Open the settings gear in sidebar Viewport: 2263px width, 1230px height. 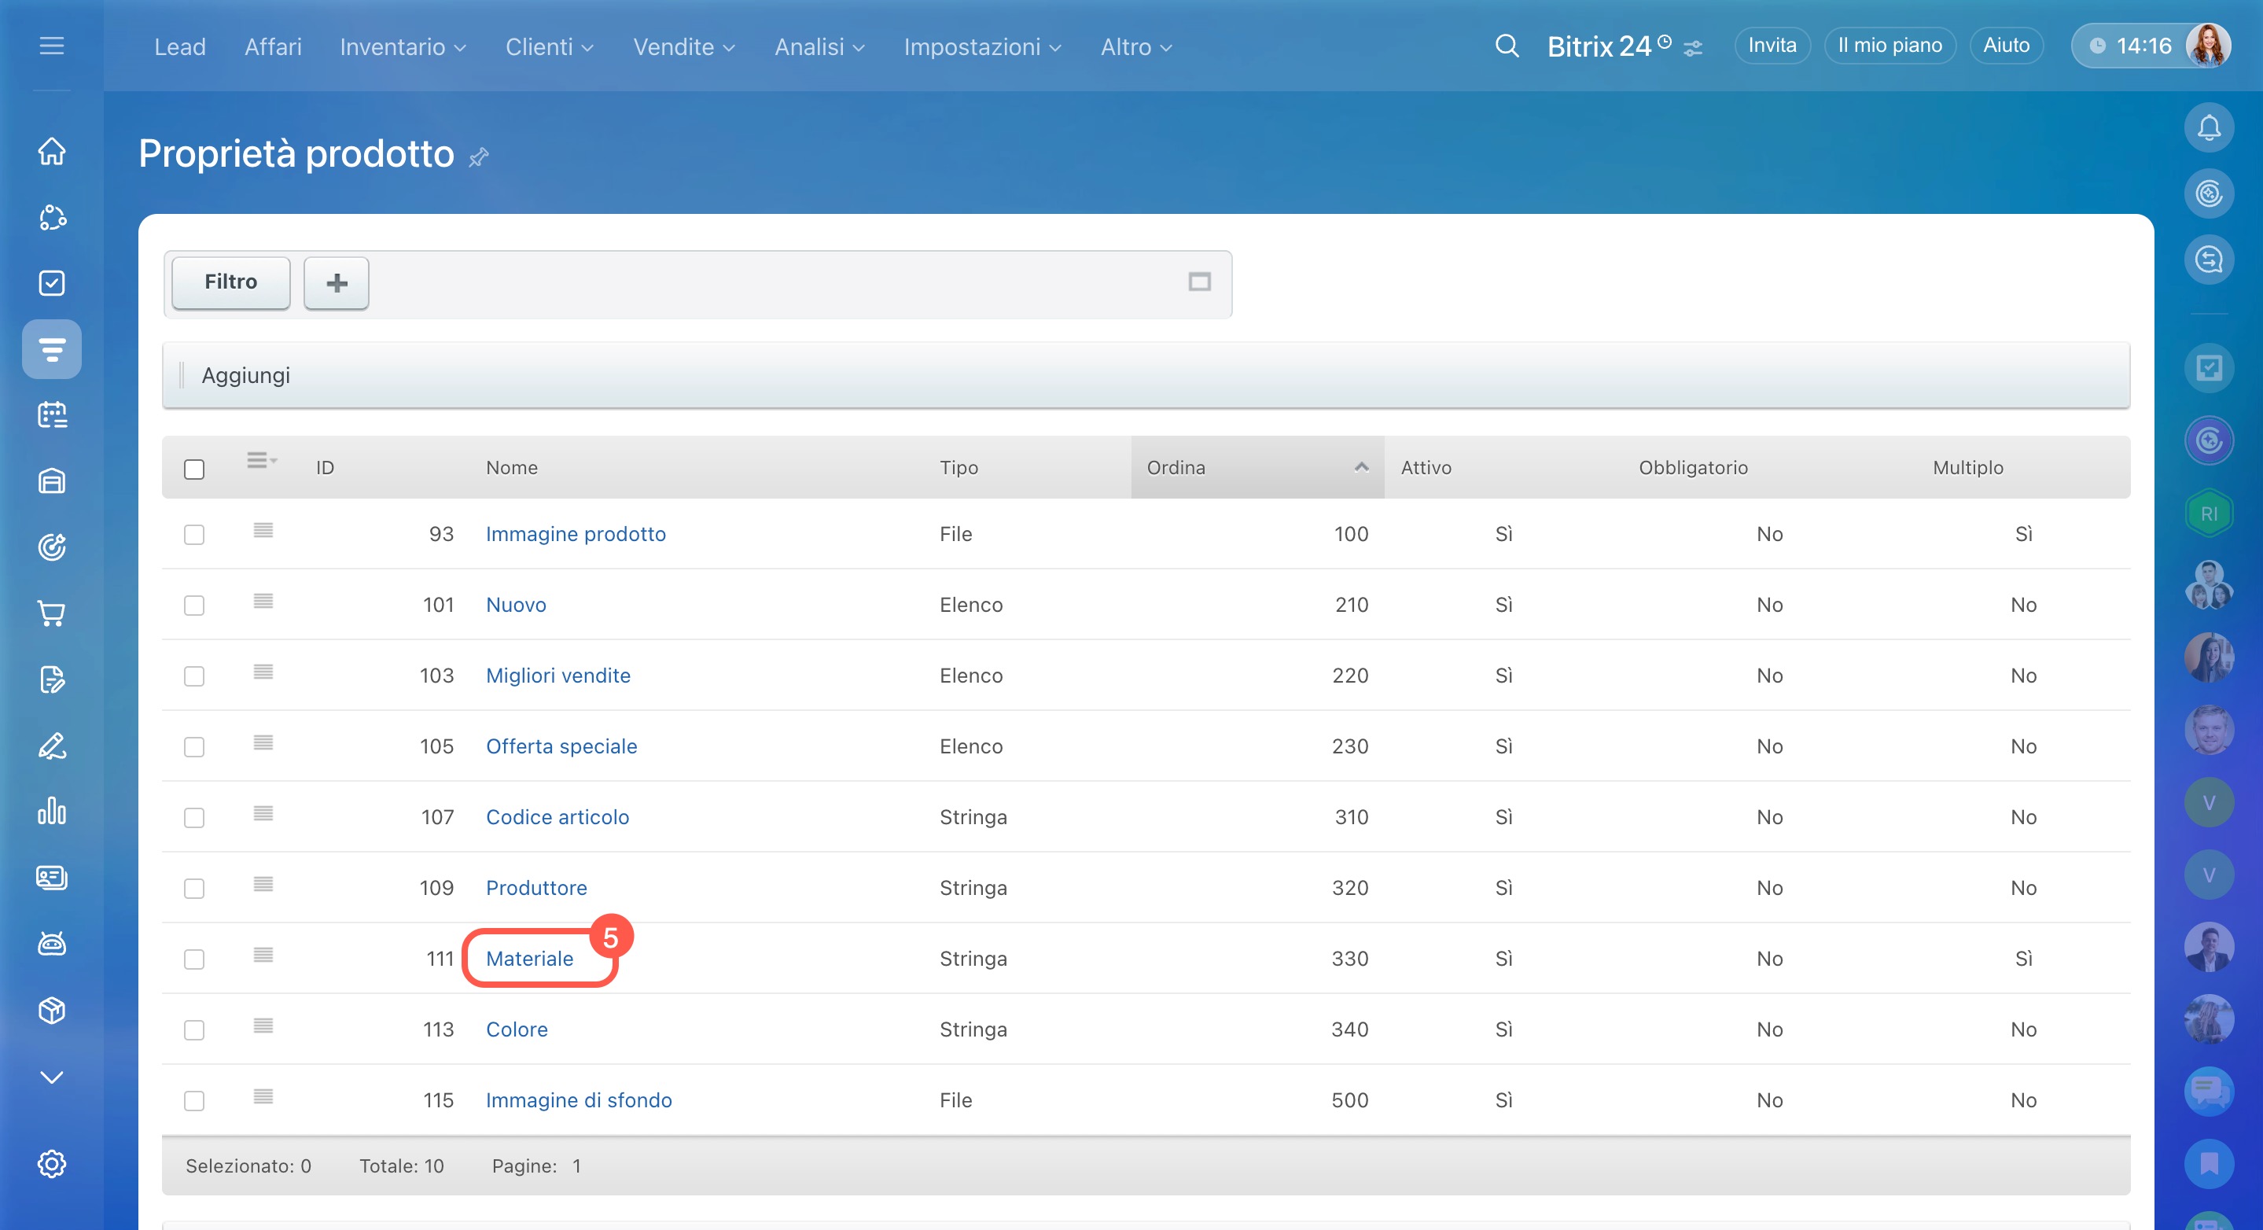pyautogui.click(x=52, y=1163)
